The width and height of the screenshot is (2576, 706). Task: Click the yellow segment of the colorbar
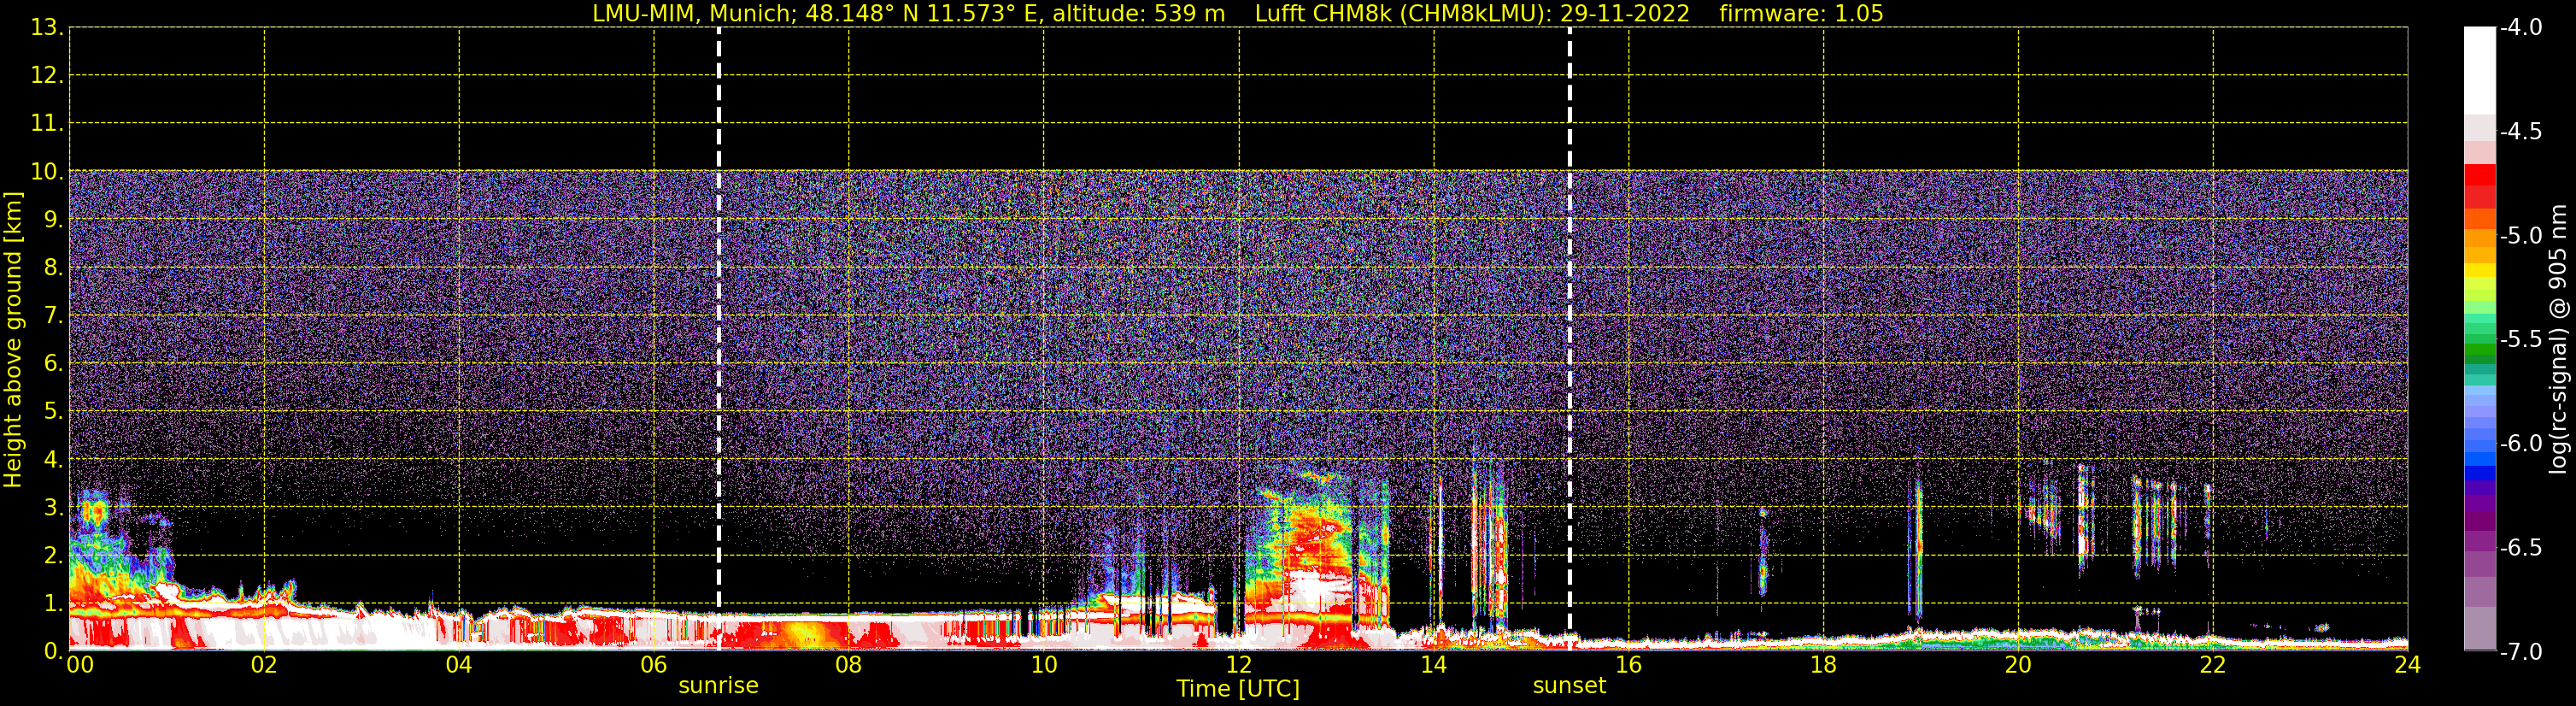2480,270
